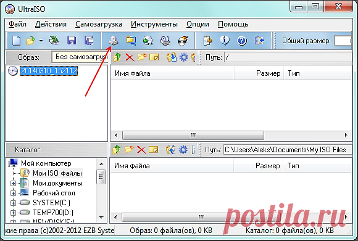Expand the Рабочий стол tree node

(13, 193)
